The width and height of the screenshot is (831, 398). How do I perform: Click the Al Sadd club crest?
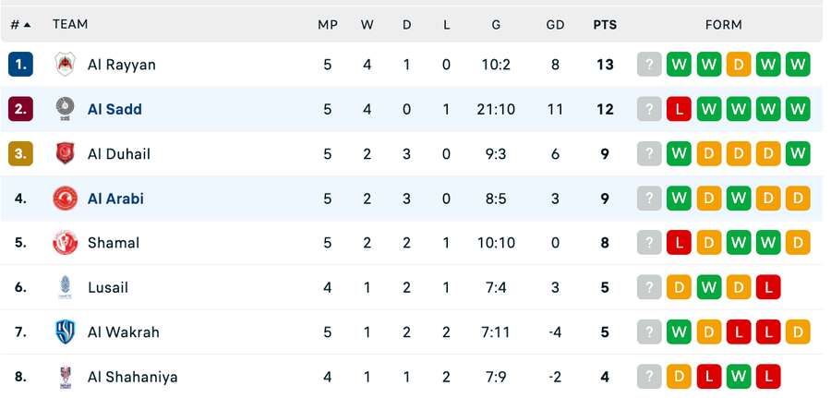[66, 109]
